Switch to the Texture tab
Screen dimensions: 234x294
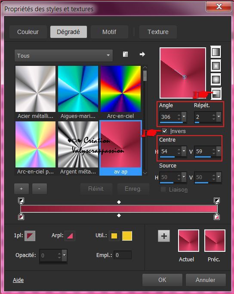click(x=158, y=32)
